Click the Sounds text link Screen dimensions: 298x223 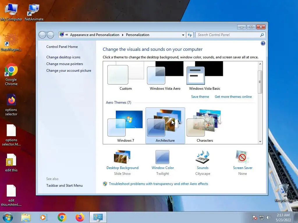(x=203, y=168)
